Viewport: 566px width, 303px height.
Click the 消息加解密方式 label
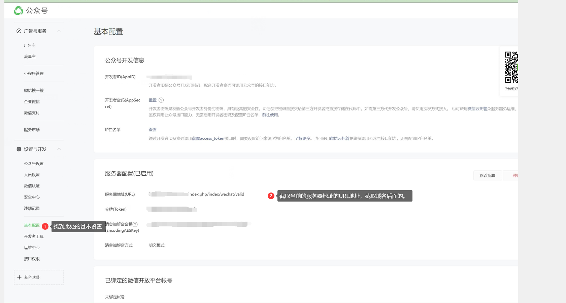coord(119,245)
